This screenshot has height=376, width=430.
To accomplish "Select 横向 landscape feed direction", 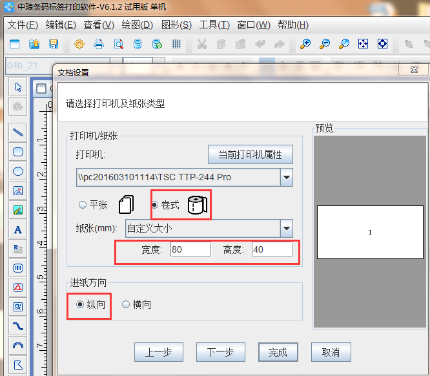I will [126, 304].
